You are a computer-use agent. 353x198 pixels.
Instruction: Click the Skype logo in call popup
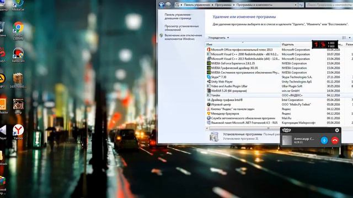pyautogui.click(x=286, y=130)
